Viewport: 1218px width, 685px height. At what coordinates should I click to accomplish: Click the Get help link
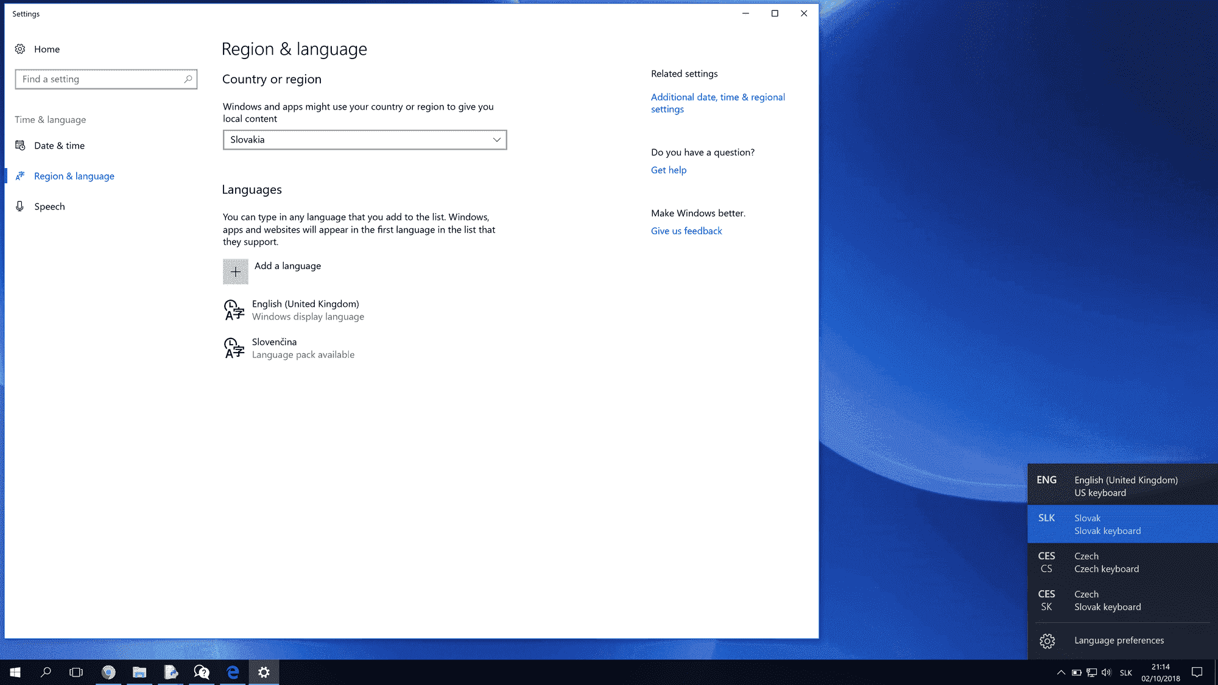[668, 170]
